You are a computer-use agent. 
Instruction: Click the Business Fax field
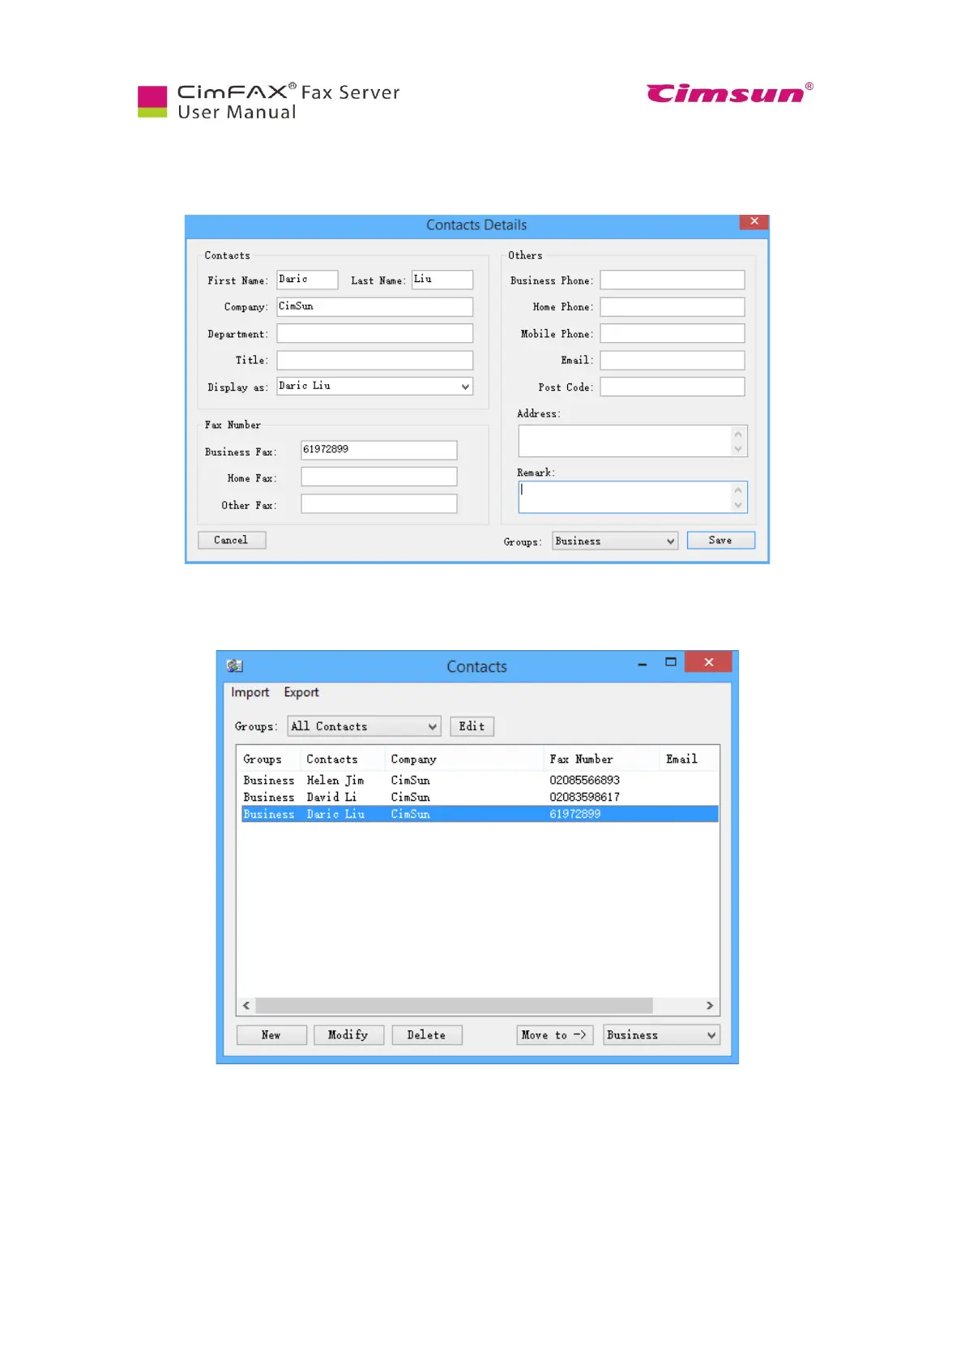tap(379, 450)
